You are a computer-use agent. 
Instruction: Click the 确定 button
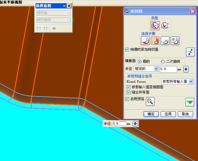tap(151, 114)
